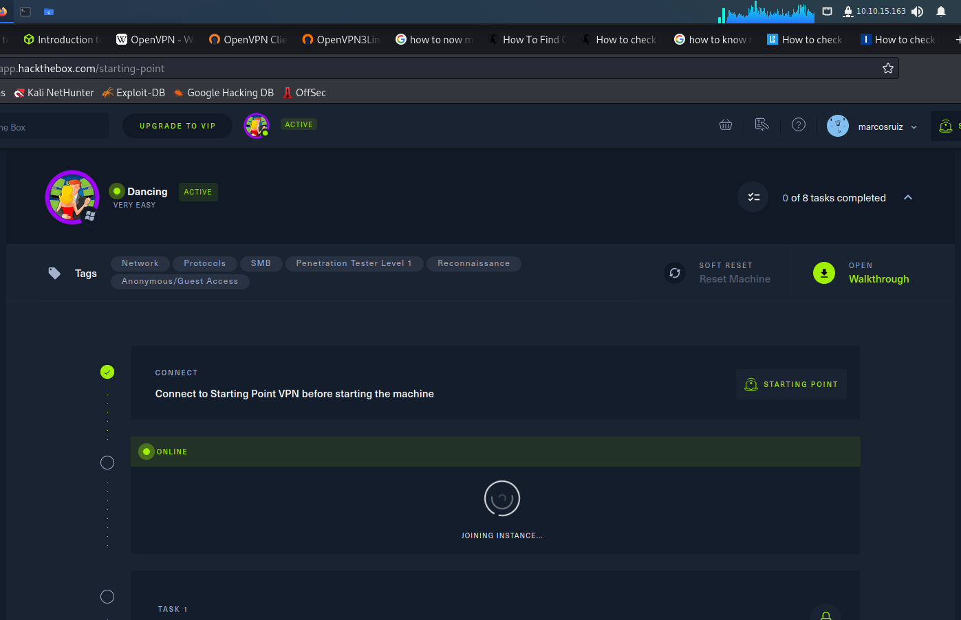Collapse the tasks completed chevron

click(907, 198)
